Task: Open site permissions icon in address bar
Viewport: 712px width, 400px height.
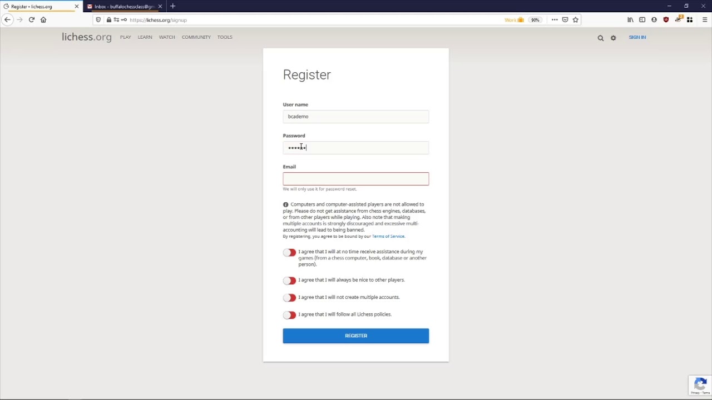Action: 116,20
